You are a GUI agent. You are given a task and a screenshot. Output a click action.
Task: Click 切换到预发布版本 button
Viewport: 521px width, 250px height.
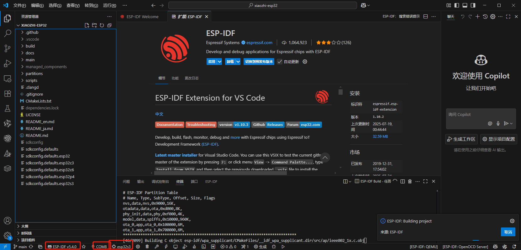(x=259, y=62)
